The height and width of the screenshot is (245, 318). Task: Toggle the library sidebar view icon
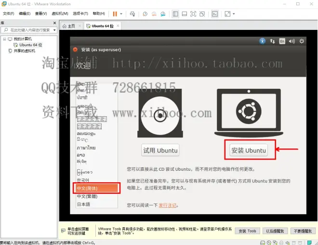(175, 14)
